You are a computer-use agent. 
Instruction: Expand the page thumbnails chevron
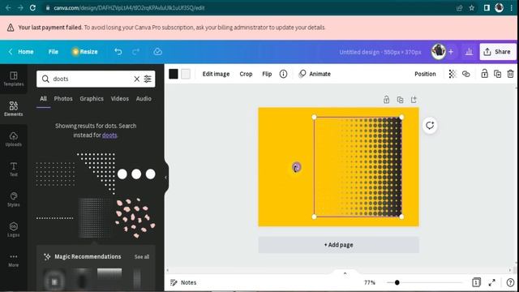(x=345, y=273)
